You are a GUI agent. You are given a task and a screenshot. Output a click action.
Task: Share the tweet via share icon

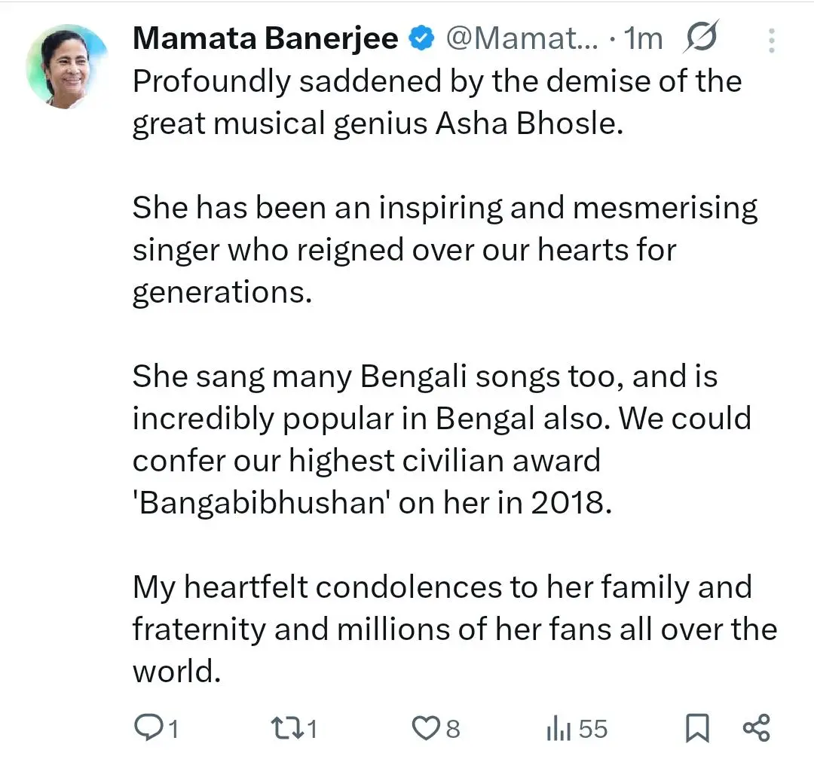pos(756,727)
